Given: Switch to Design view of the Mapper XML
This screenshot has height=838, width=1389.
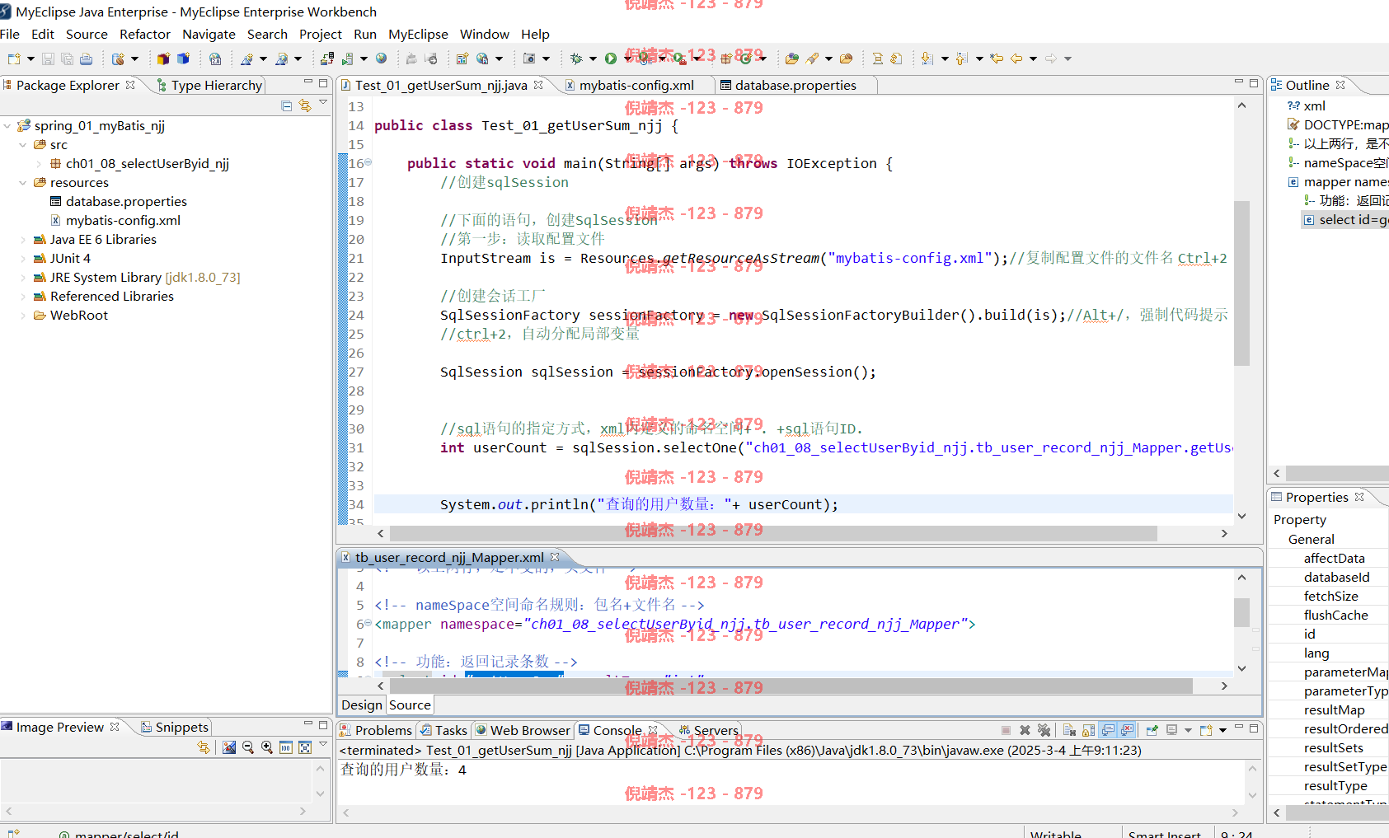Looking at the screenshot, I should point(362,705).
